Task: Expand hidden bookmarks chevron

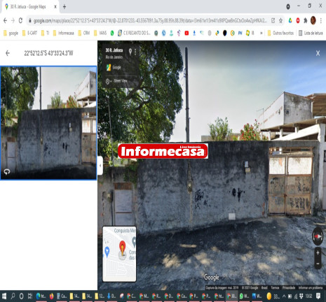Action: point(262,33)
